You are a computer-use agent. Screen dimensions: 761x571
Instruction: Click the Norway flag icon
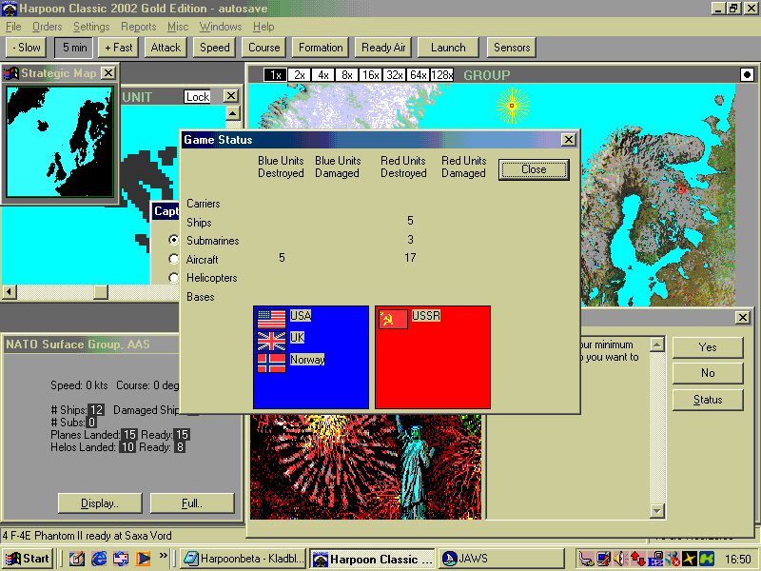click(x=271, y=363)
